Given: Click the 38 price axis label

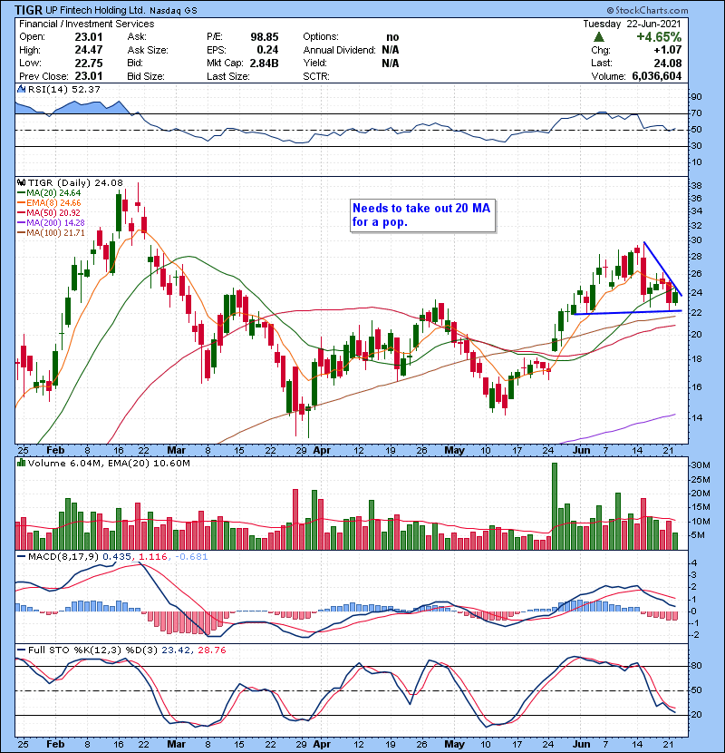Looking at the screenshot, I should tap(696, 185).
